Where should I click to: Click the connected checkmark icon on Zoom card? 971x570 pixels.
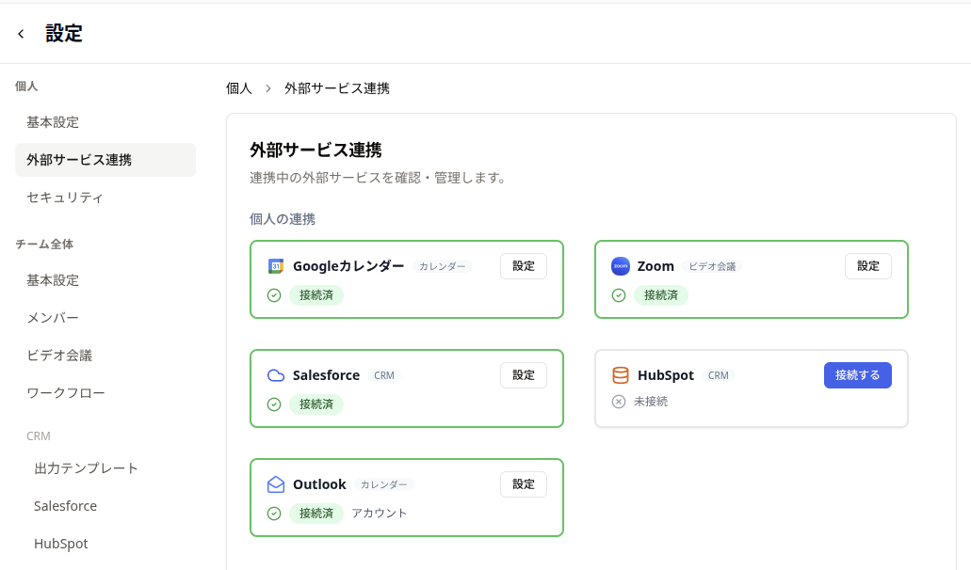point(619,295)
